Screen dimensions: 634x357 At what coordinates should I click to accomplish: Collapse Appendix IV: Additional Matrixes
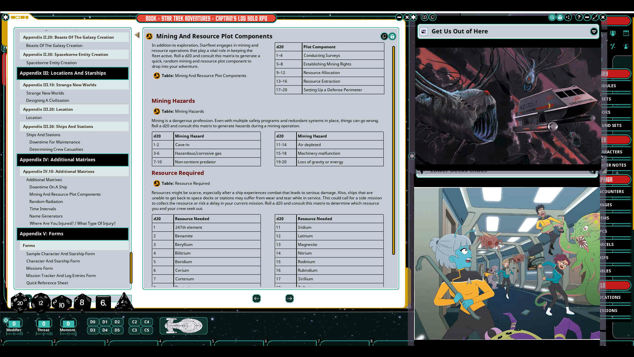[73, 160]
